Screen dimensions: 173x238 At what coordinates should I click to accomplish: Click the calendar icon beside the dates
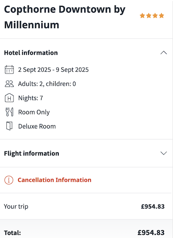click(x=9, y=70)
